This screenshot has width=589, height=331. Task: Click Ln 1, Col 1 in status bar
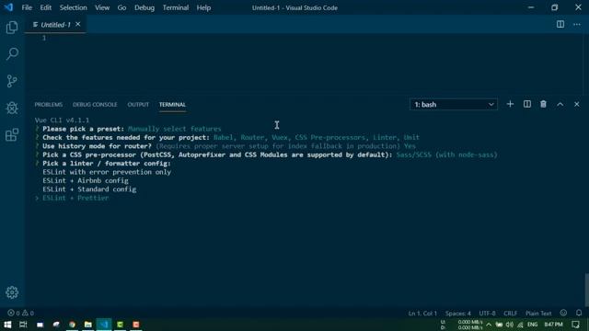point(422,313)
